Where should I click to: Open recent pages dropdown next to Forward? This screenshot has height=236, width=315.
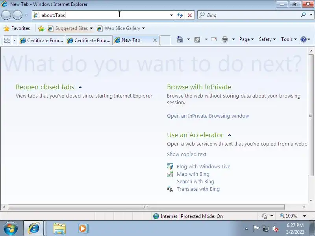26,15
